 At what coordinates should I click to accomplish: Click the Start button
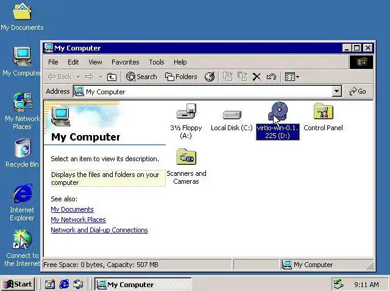18,284
